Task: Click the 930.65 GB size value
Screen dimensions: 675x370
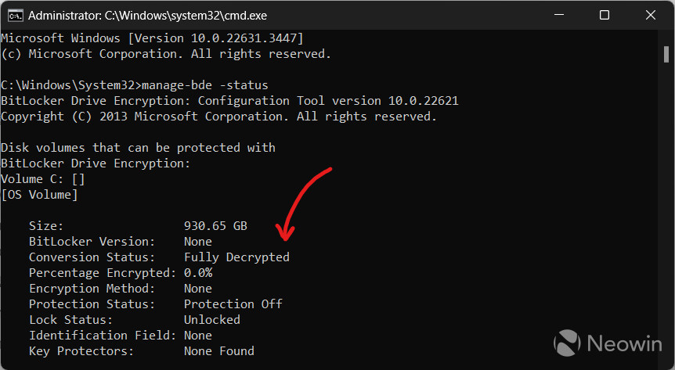Action: click(215, 226)
